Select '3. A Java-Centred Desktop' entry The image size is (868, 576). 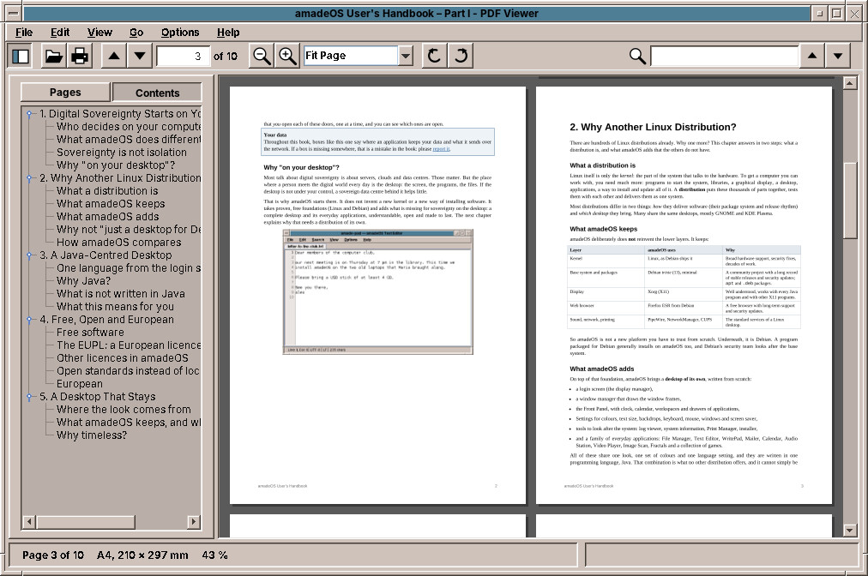click(105, 255)
